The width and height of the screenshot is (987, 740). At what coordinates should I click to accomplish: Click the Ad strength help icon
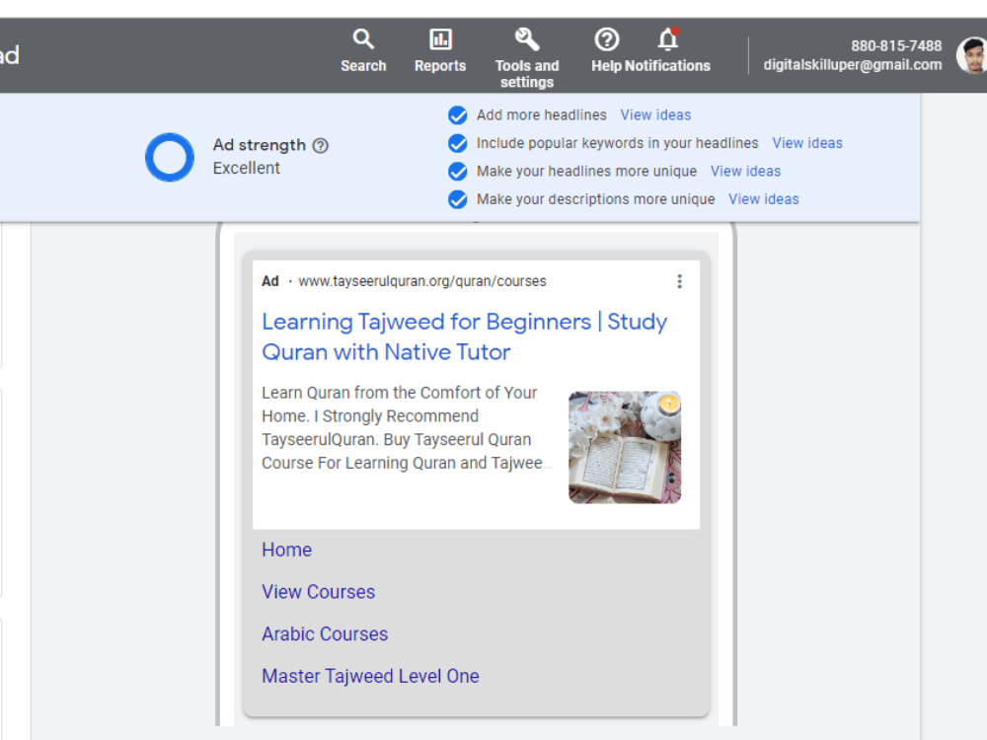[320, 145]
